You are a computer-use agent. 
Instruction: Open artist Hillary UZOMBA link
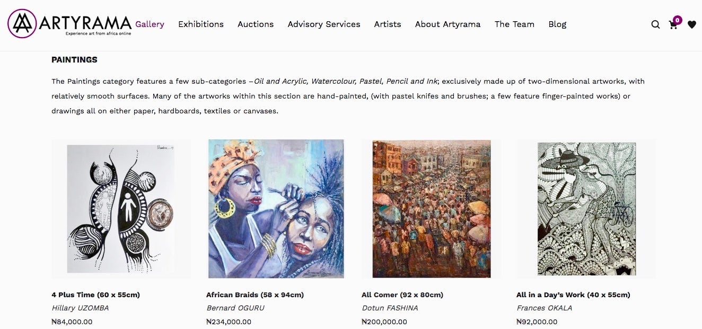click(80, 308)
